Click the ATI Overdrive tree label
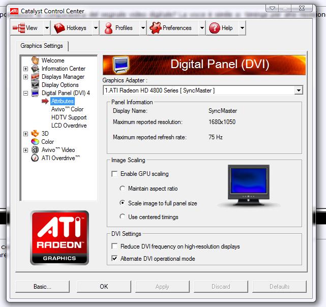The width and height of the screenshot is (326, 307). [61, 158]
